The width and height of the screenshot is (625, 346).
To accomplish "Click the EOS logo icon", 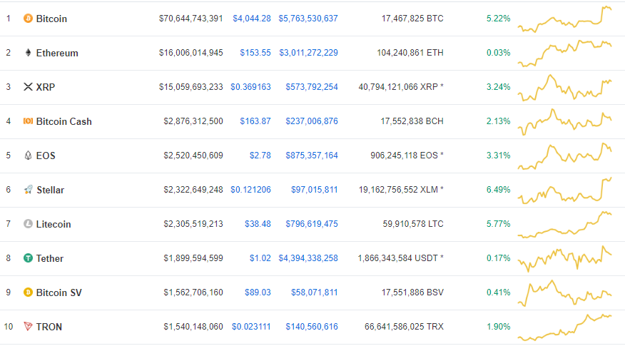I will 29,156.
